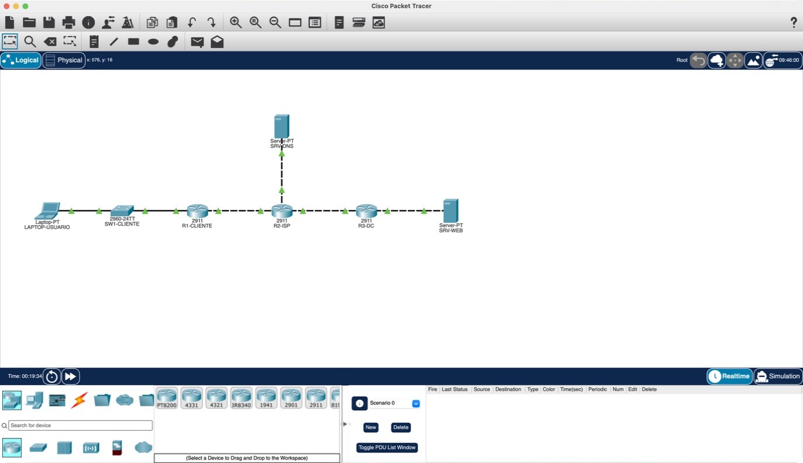Open the User Profile icon
The image size is (803, 463).
(108, 23)
